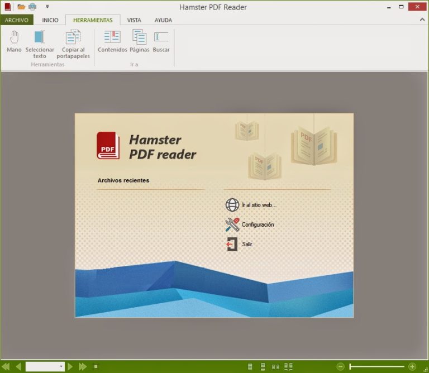Viewport: 429px width, 373px height.
Task: Click the wrench and screwdriver icon
Action: [232, 224]
